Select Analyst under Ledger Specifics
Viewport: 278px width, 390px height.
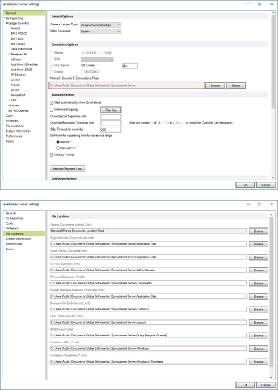coord(16,28)
